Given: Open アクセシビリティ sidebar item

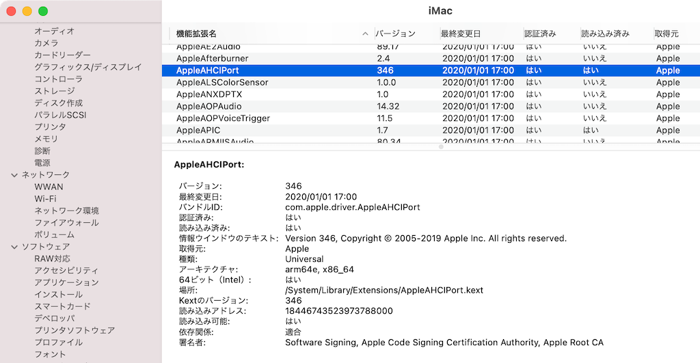Looking at the screenshot, I should click(66, 271).
